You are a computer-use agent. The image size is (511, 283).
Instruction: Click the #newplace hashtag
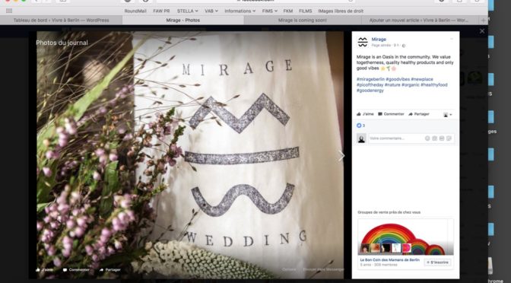click(x=422, y=79)
